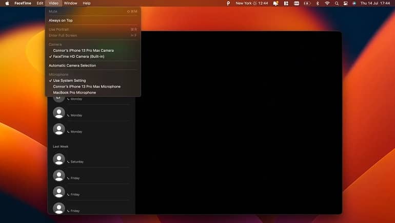Viewport: 395px width, 223px height.
Task: Click the black FaceTime video preview area
Action: pos(239,123)
